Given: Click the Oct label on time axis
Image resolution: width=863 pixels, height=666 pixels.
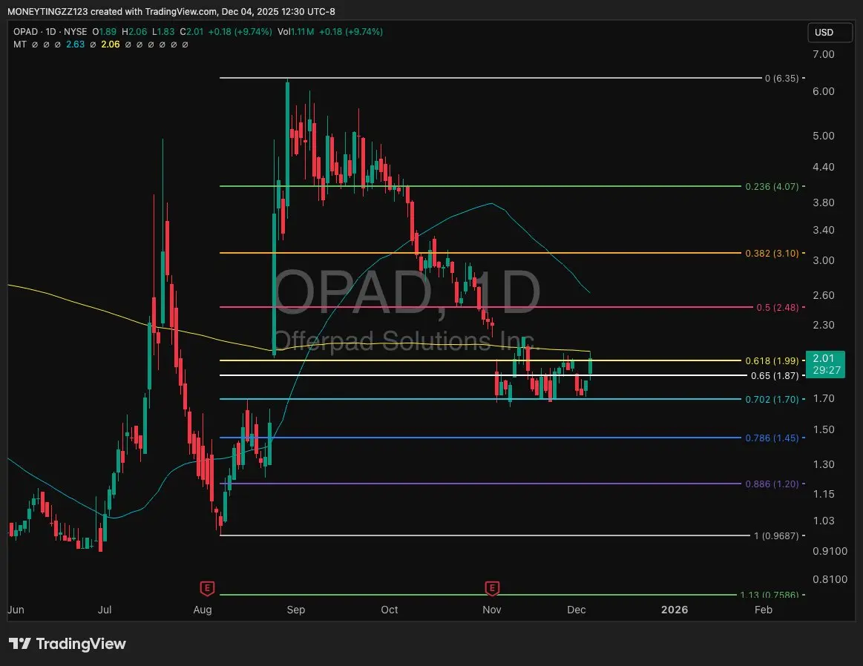Looking at the screenshot, I should click(390, 610).
